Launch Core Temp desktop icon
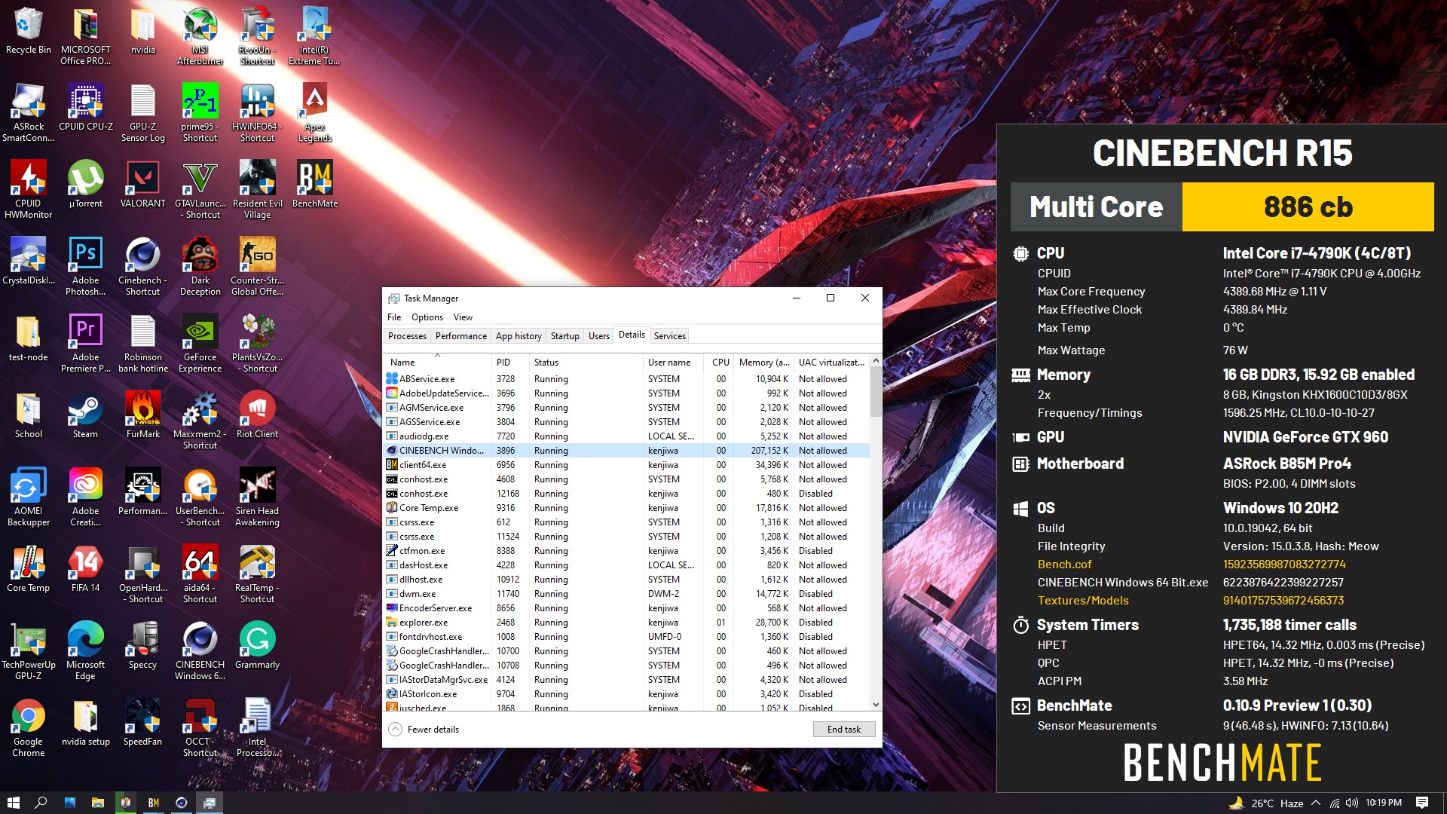 (x=28, y=568)
